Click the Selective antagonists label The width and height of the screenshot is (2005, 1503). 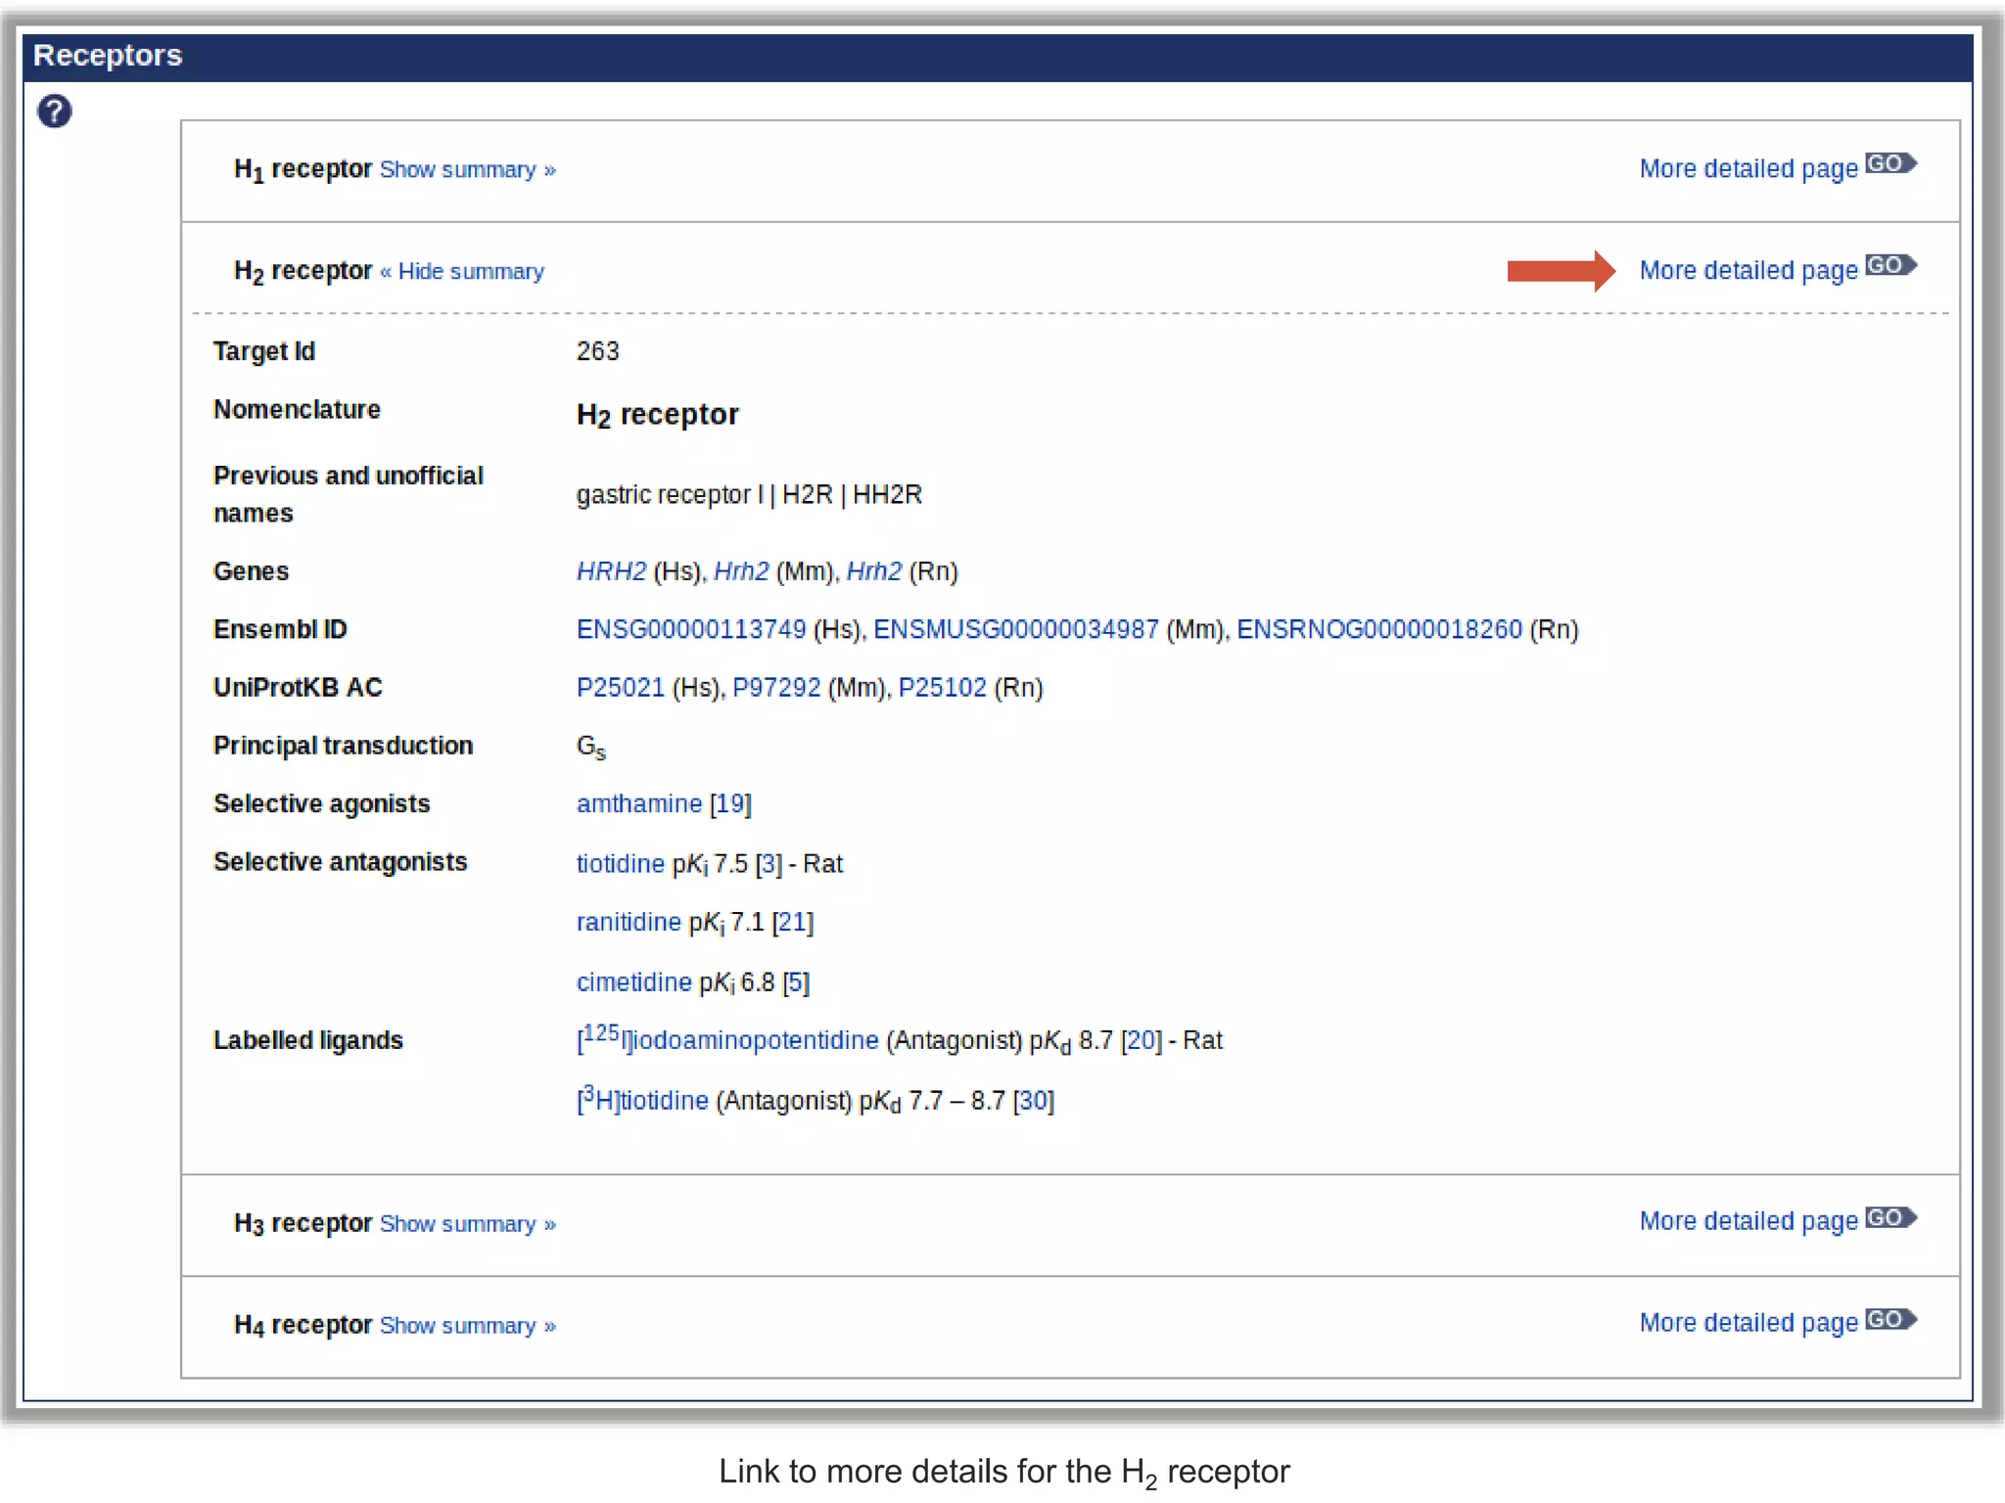coord(341,862)
